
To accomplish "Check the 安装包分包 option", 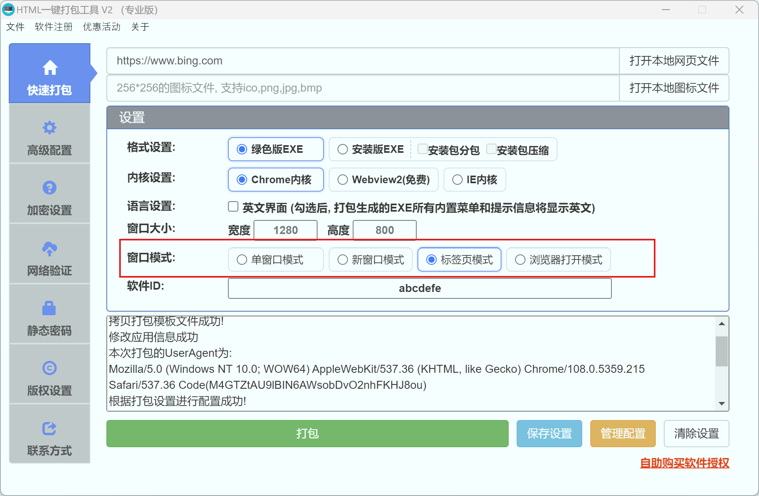I will (x=422, y=148).
